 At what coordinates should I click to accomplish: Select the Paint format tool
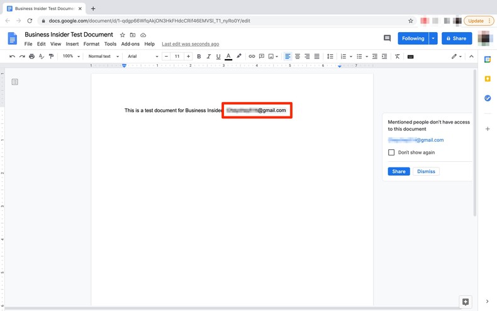(51, 57)
